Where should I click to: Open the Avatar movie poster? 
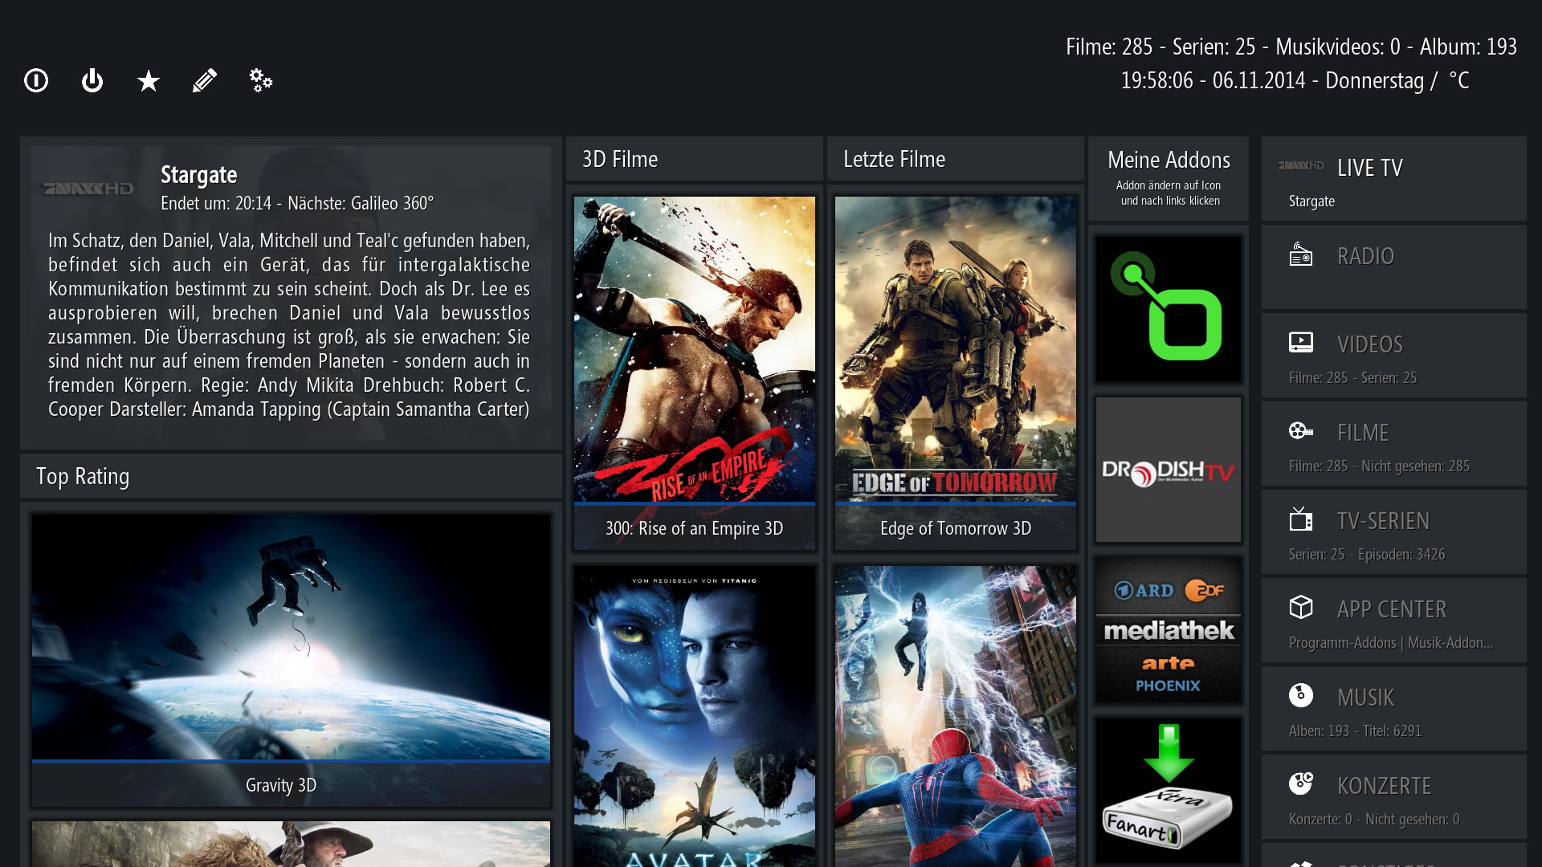click(695, 716)
